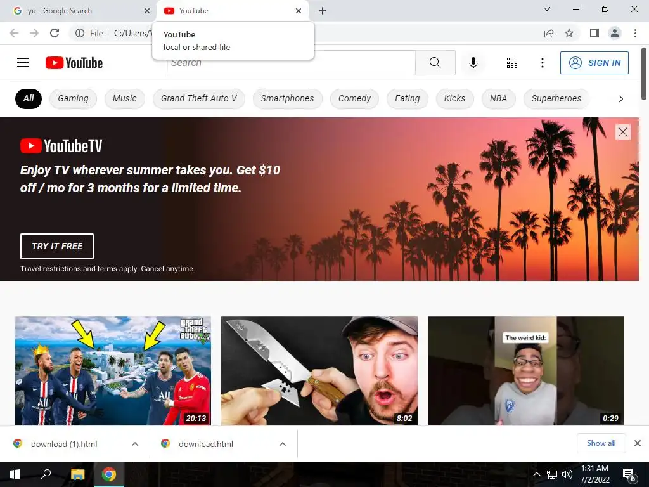Show hidden system tray icons
The height and width of the screenshot is (487, 649).
point(536,474)
